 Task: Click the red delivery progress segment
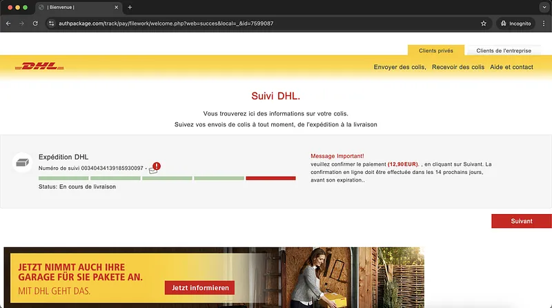click(x=270, y=178)
